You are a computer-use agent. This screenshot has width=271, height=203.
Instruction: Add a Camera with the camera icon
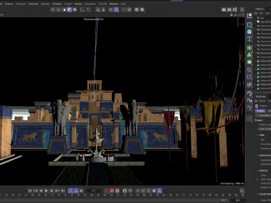[x=250, y=101]
